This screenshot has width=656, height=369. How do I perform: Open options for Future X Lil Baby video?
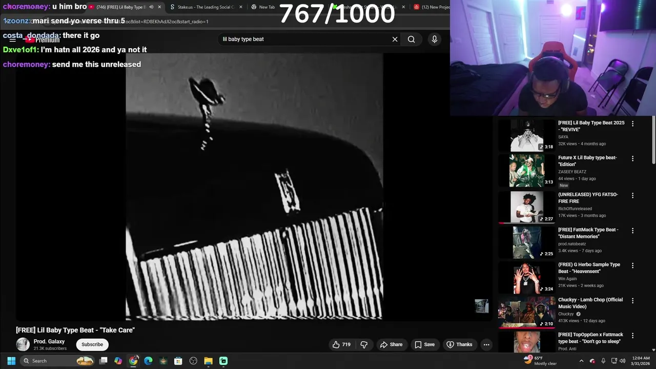(632, 158)
